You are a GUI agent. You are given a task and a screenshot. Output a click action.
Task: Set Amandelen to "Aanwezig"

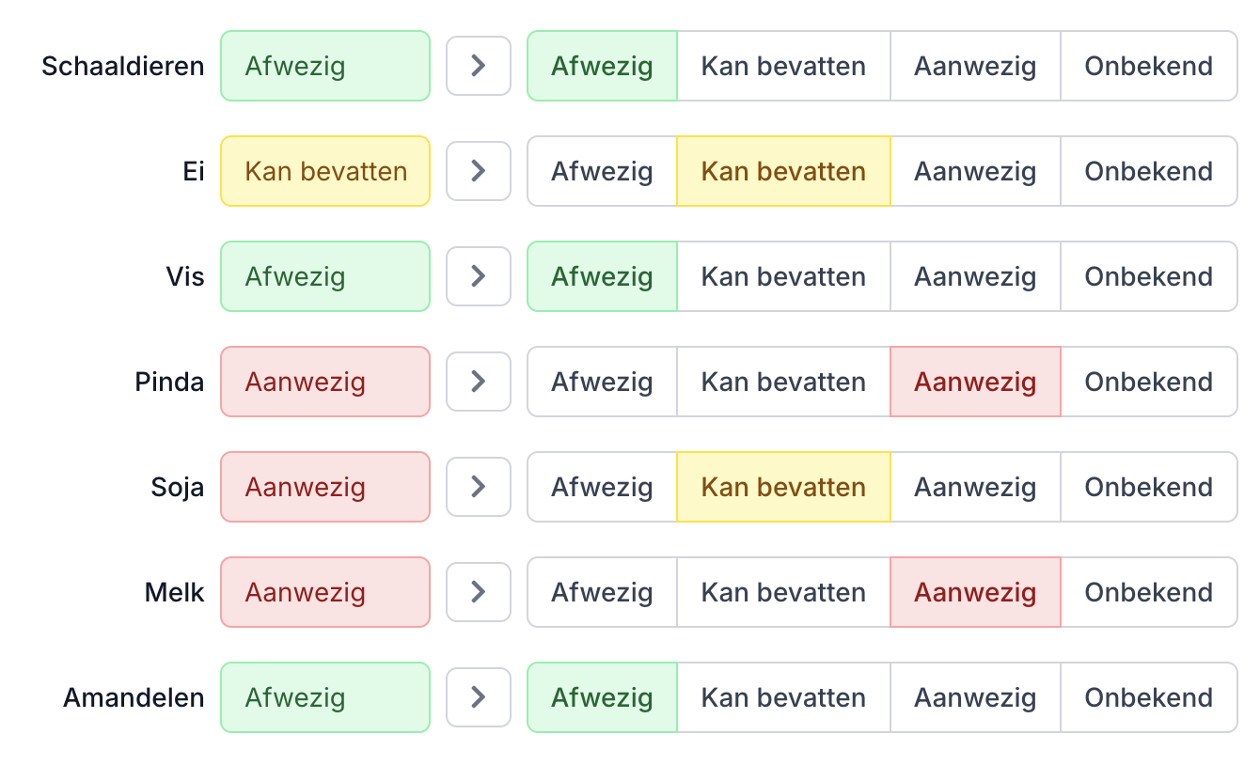(x=975, y=697)
